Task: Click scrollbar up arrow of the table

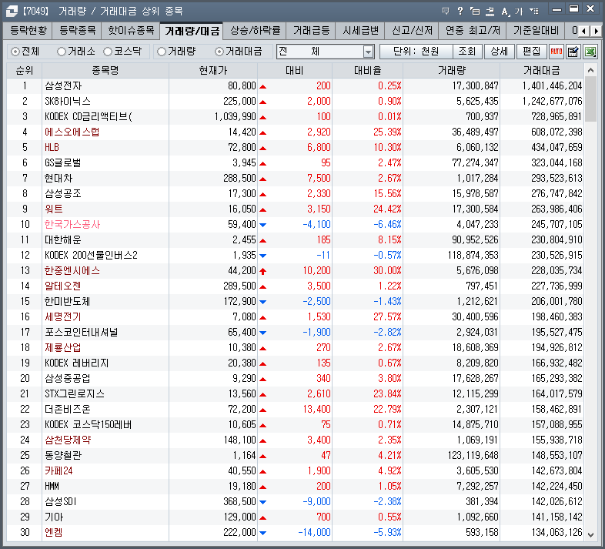Action: [590, 70]
